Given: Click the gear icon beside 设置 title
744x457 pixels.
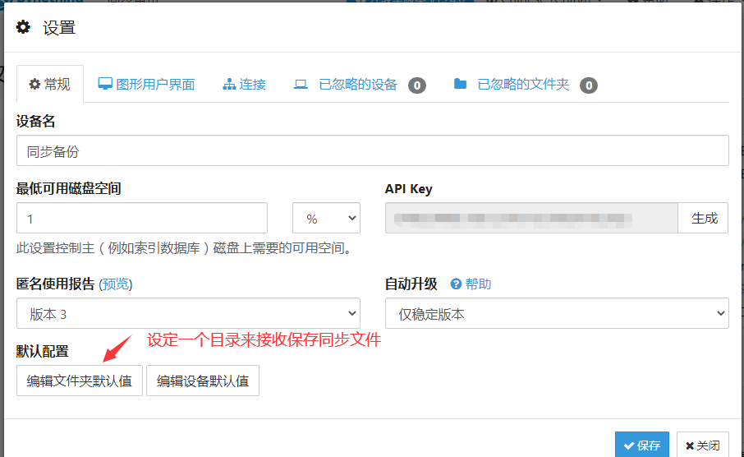Looking at the screenshot, I should (24, 27).
